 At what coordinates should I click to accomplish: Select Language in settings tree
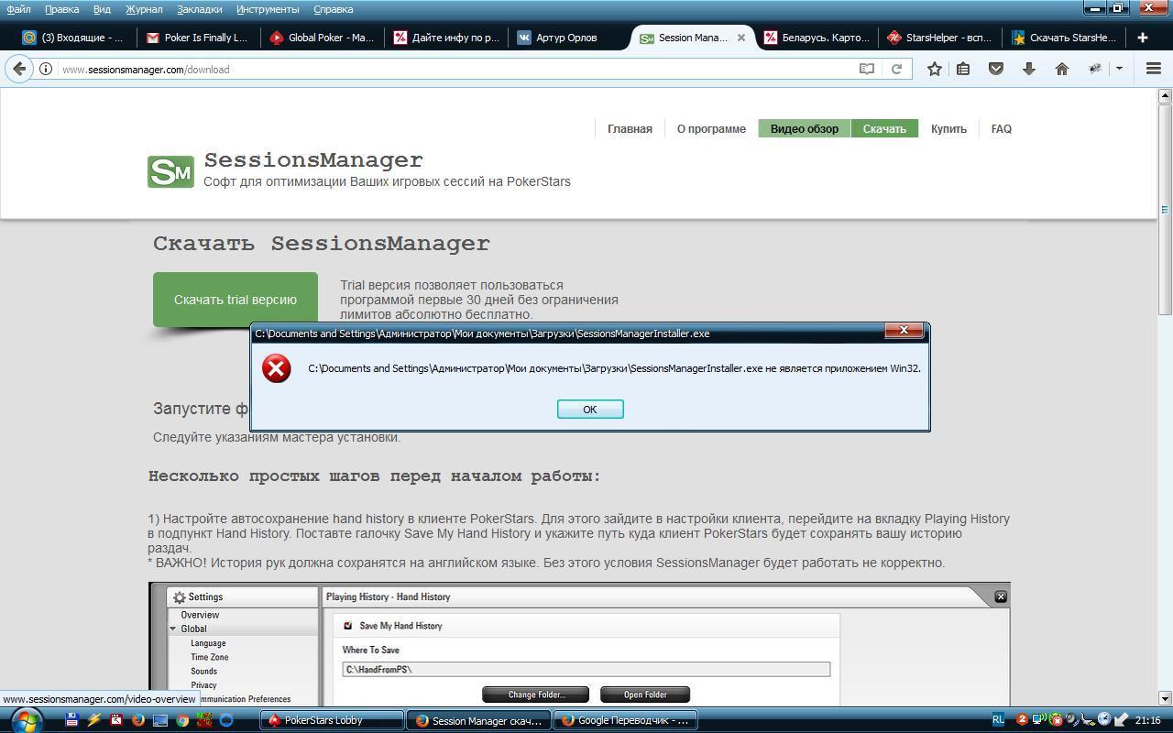(x=208, y=643)
